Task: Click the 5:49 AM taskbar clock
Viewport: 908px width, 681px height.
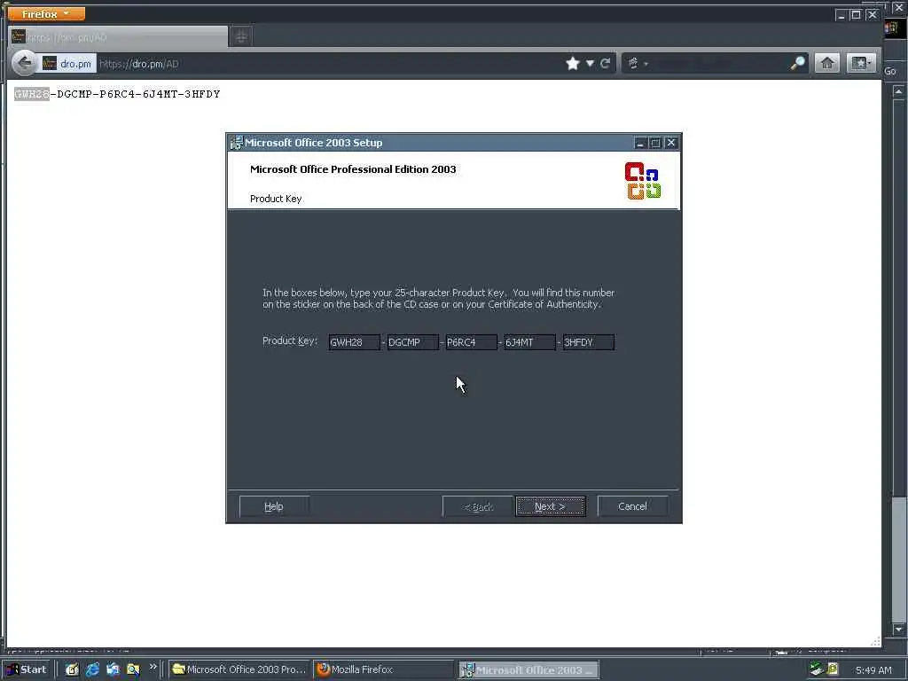Action: [x=873, y=670]
